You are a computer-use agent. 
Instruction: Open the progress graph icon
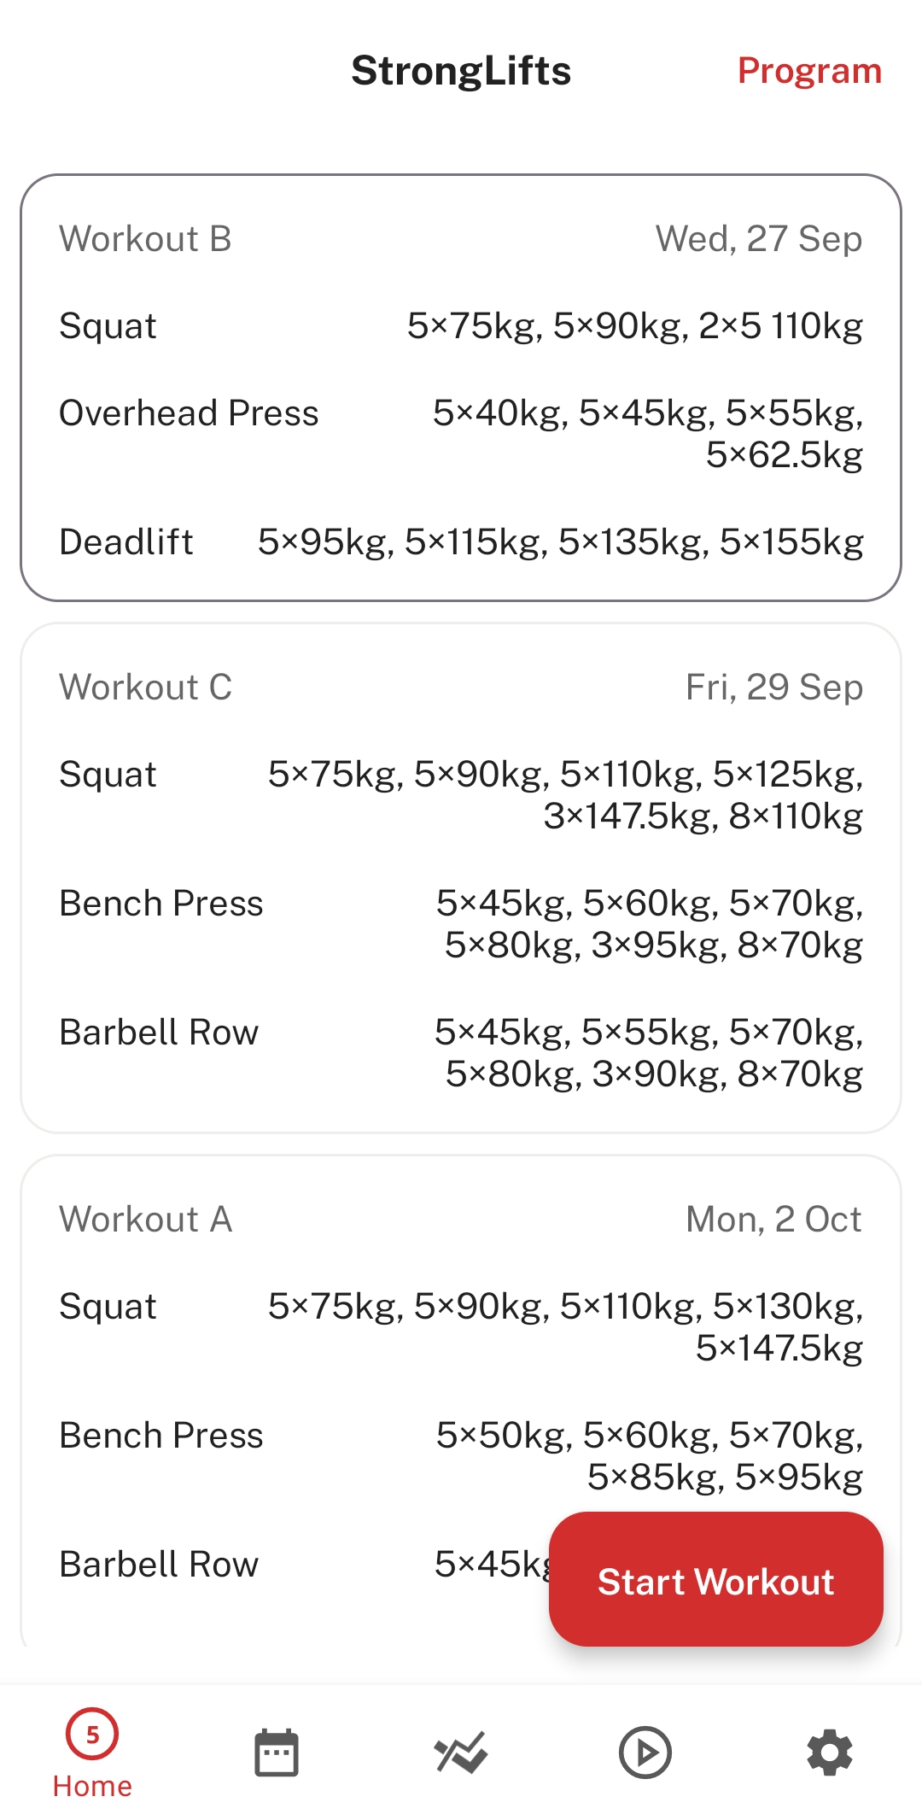click(x=461, y=1753)
